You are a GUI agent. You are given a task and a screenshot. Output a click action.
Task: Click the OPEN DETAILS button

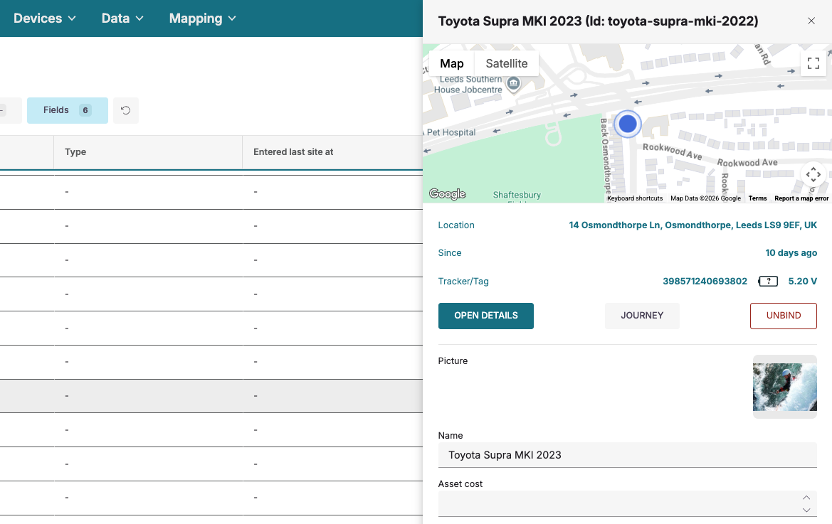(485, 316)
